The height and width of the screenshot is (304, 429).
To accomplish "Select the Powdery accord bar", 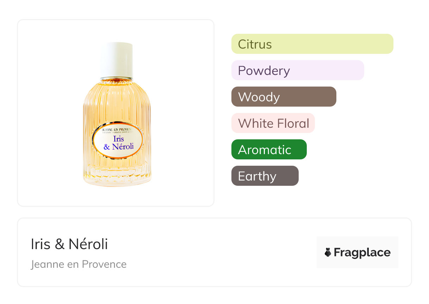I will coord(297,70).
